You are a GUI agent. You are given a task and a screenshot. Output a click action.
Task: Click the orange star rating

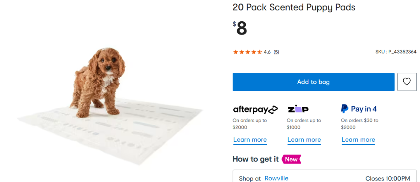click(x=247, y=52)
